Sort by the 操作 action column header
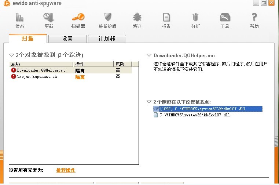This screenshot has width=279, height=185. click(93, 64)
